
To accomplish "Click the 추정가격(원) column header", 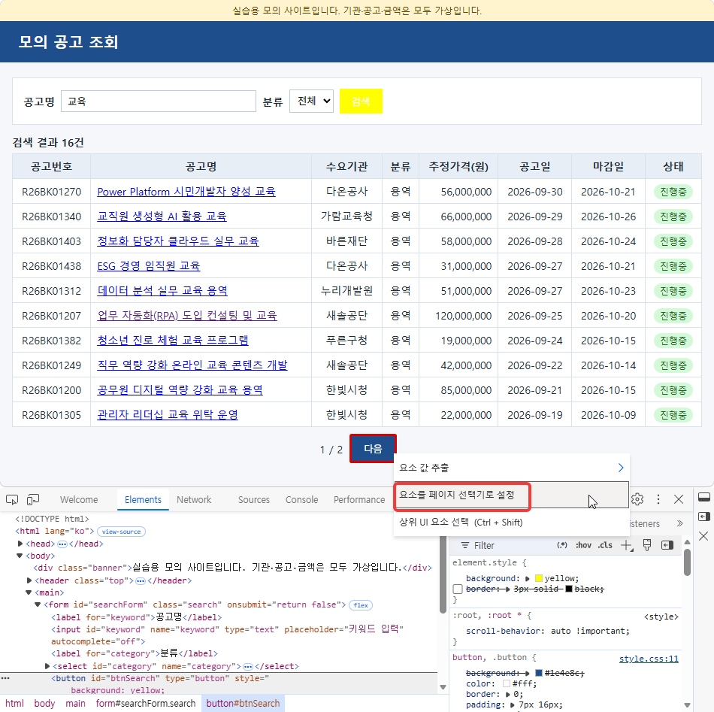I will click(x=458, y=167).
